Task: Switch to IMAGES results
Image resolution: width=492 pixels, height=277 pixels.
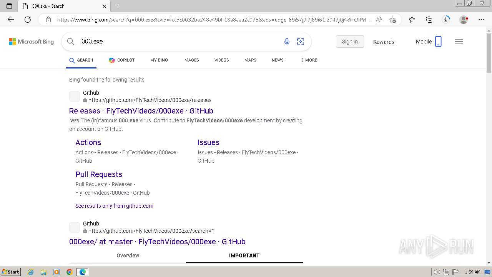Action: (x=191, y=60)
